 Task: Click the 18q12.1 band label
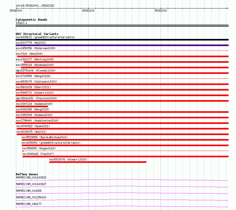coord(21,23)
